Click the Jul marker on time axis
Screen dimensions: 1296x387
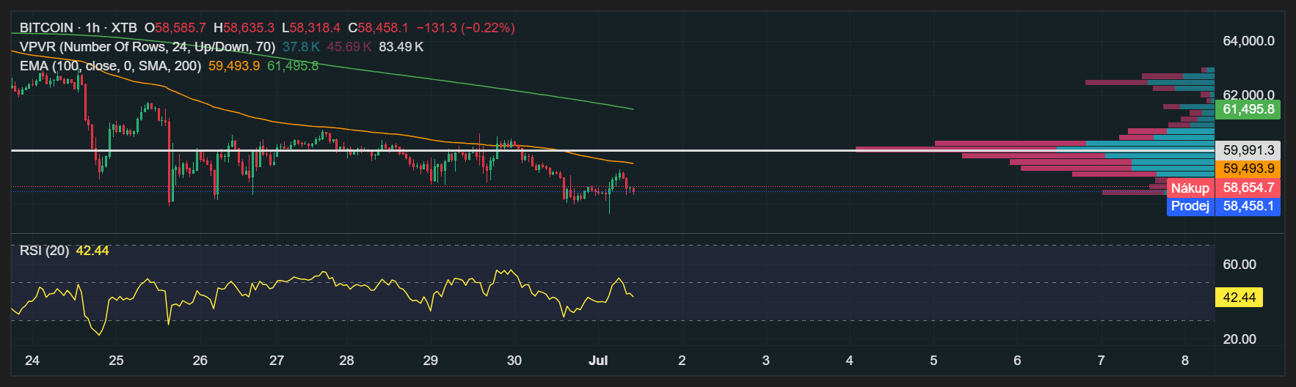pyautogui.click(x=598, y=361)
